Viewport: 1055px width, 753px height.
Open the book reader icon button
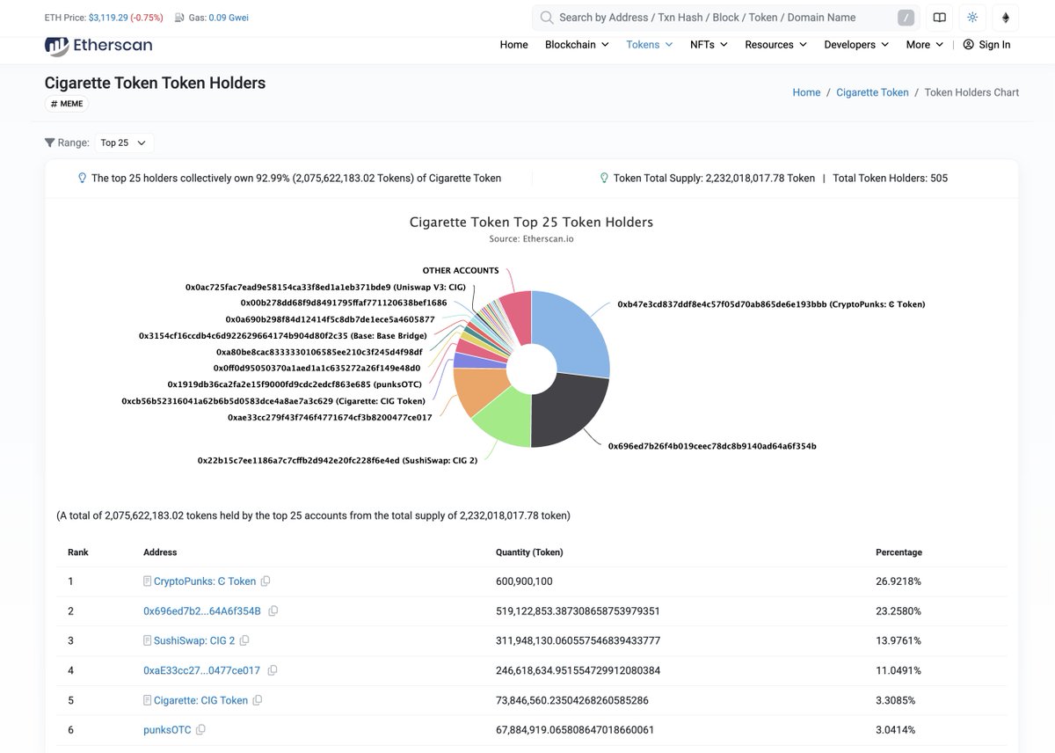(940, 18)
